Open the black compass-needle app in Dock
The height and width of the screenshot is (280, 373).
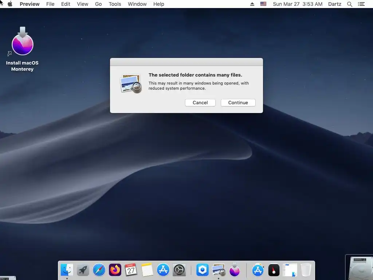[x=274, y=270]
